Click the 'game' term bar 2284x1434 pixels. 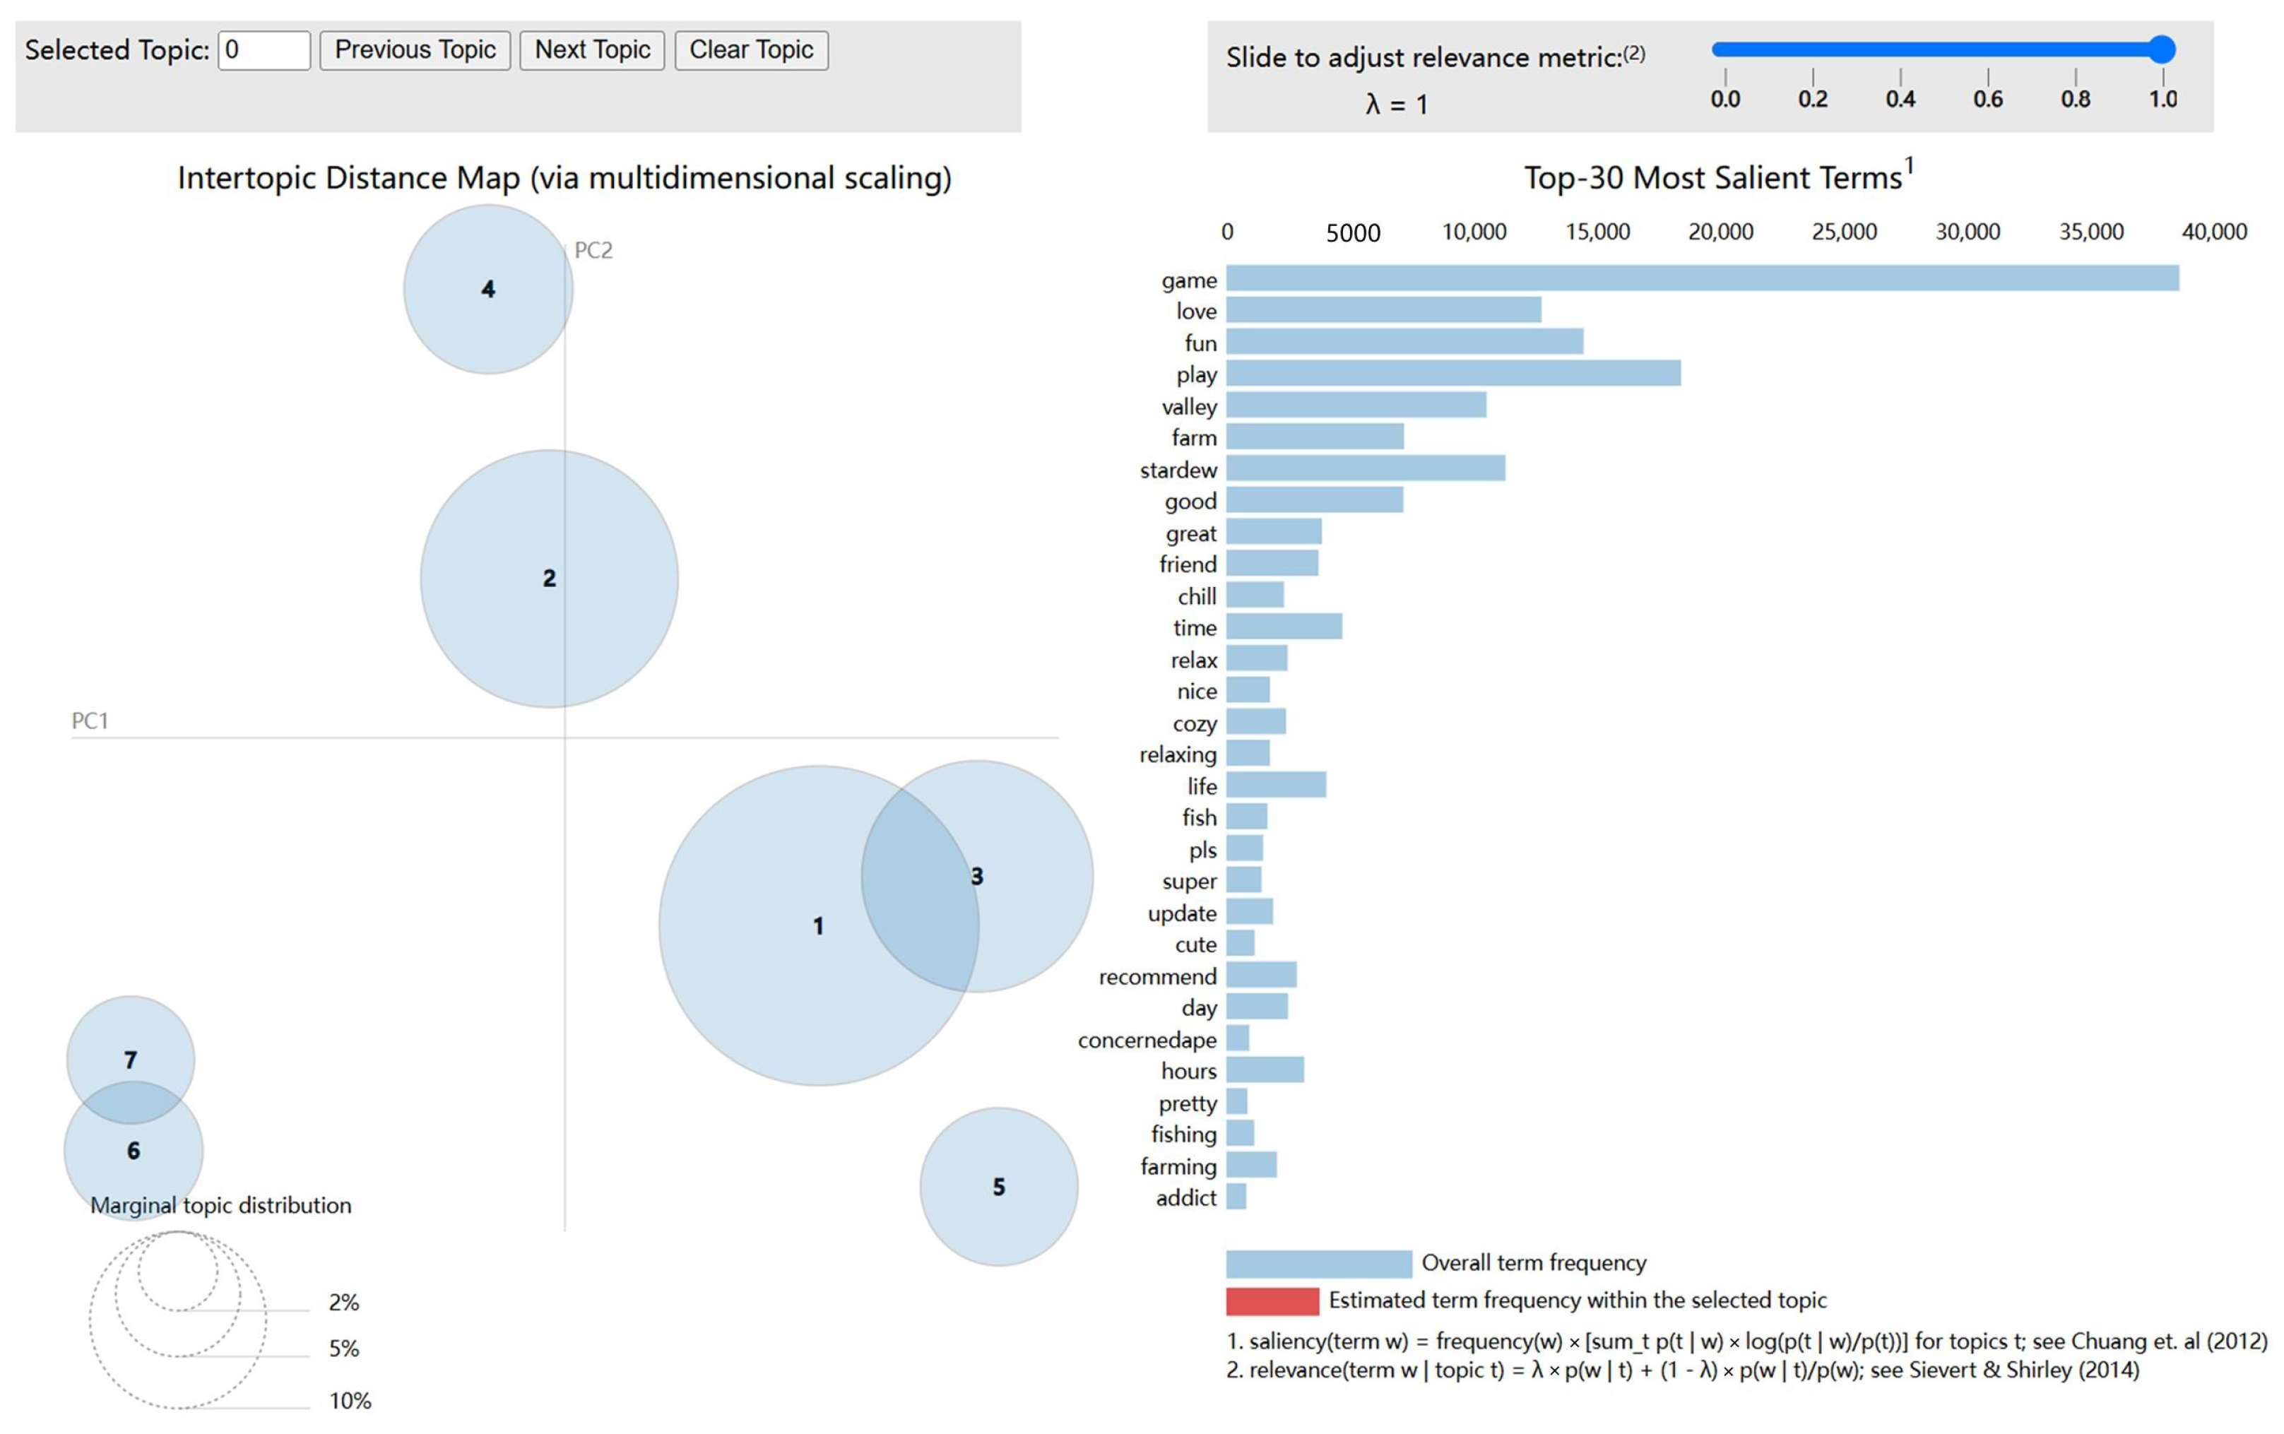tap(1702, 278)
